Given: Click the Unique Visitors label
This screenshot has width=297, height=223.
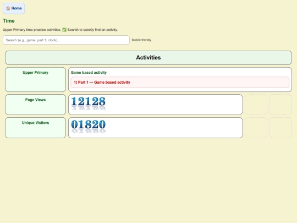Looking at the screenshot, I should (x=35, y=123).
